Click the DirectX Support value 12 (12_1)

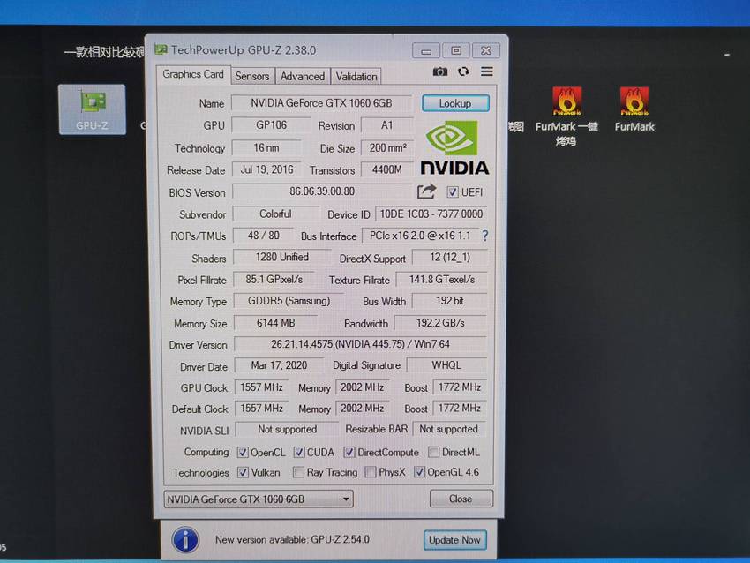tap(450, 258)
